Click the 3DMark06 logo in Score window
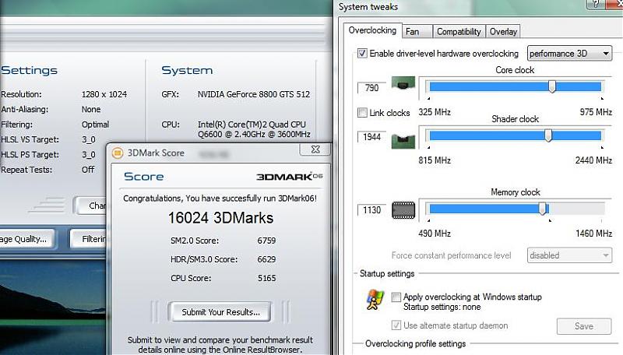This screenshot has height=355, width=623. click(x=289, y=176)
